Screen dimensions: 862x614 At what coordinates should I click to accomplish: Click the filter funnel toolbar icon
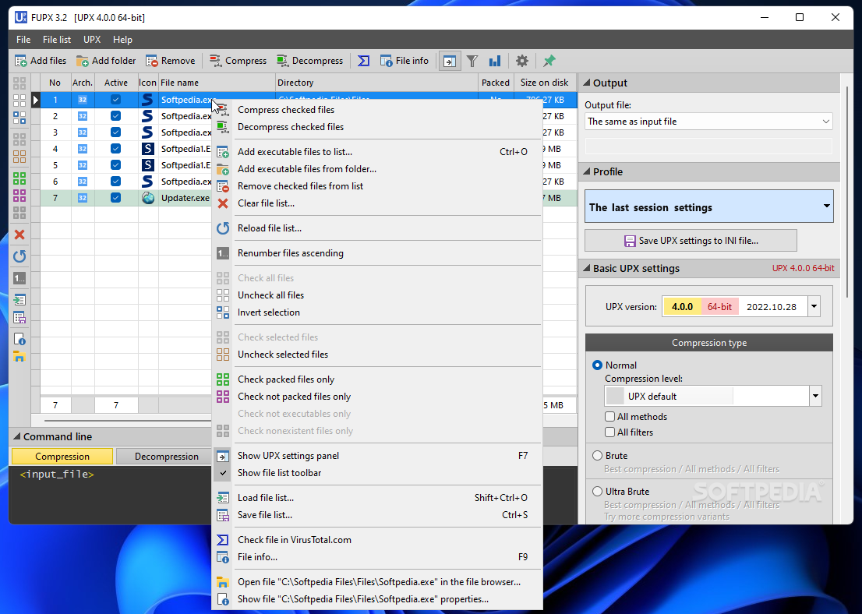tap(472, 61)
